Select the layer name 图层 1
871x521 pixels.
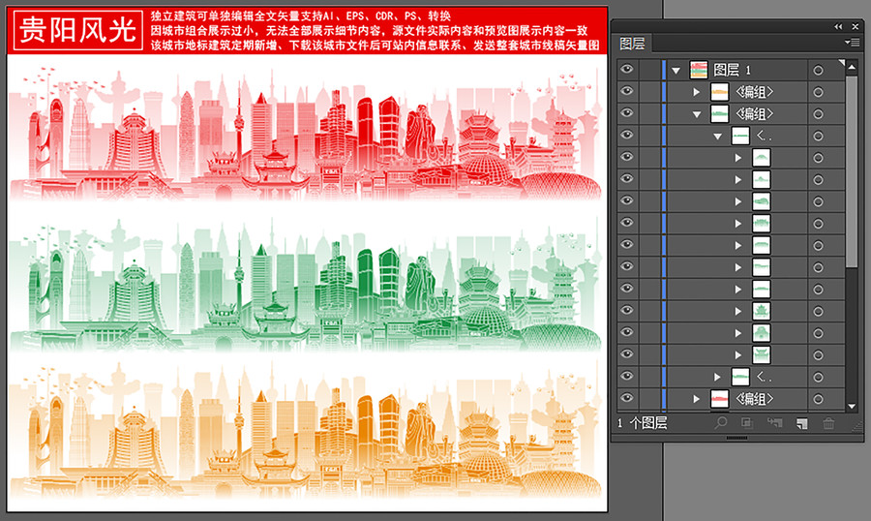click(x=733, y=70)
